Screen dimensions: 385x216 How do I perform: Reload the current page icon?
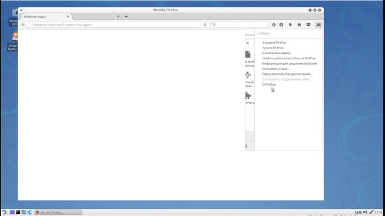tap(205, 25)
